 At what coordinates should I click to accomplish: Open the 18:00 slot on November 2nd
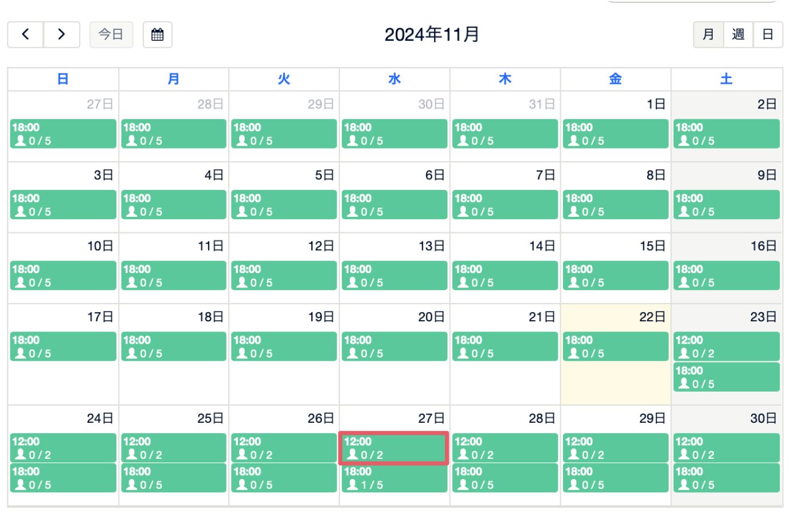coord(726,134)
